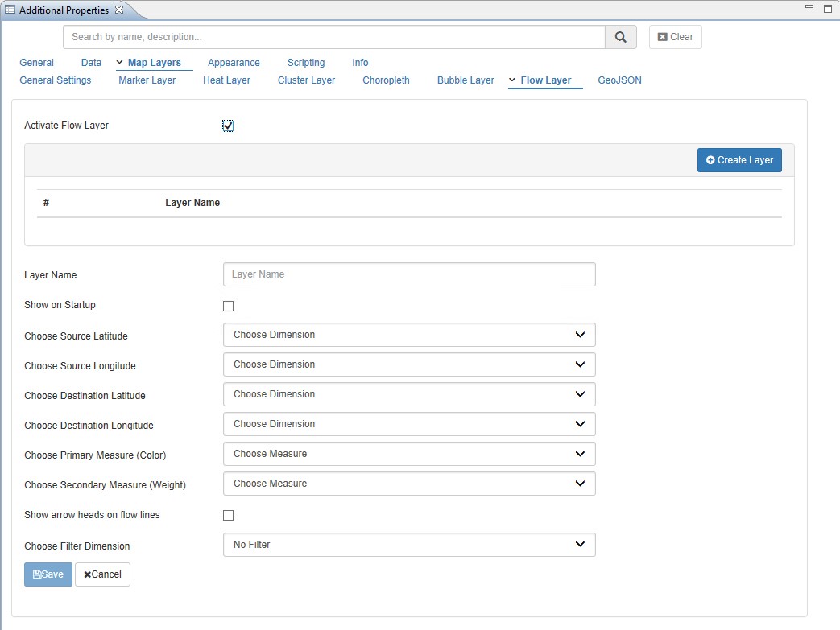Viewport: 840px width, 630px height.
Task: Minimize the Additional Properties panel
Action: point(809,7)
